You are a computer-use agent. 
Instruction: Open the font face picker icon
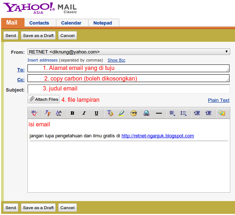point(48,113)
